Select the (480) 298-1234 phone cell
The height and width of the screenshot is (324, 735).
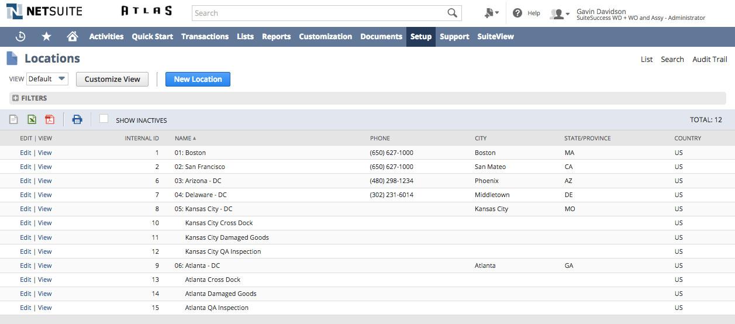(x=392, y=181)
